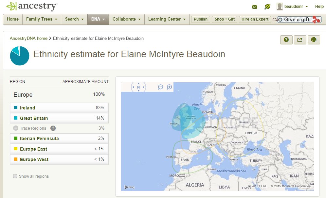This screenshot has width=326, height=198.
Task: Pan the map north
Action: (x=138, y=84)
